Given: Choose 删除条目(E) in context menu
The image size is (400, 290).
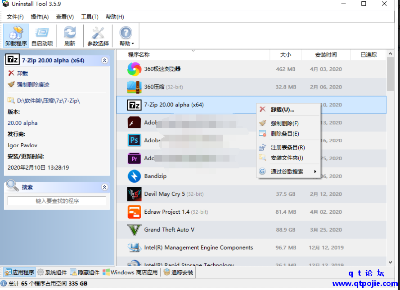Looking at the screenshot, I should coord(288,134).
